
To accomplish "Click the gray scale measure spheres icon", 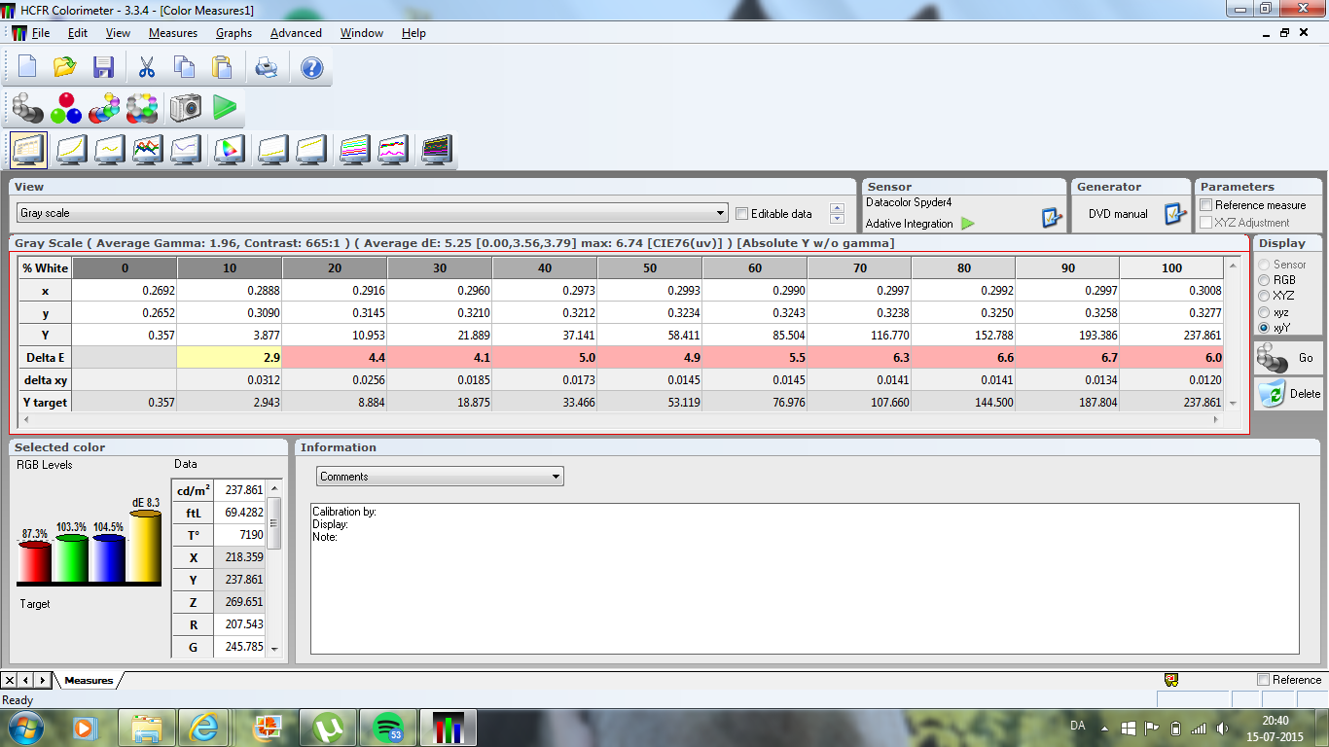I will [27, 107].
